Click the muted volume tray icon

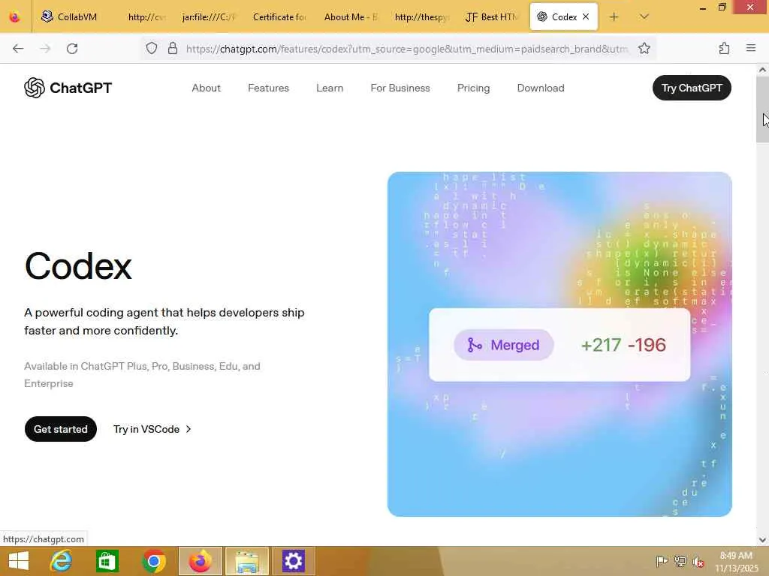[698, 561]
